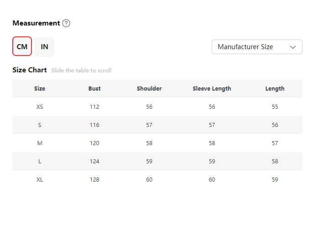Click the Length column header
The height and width of the screenshot is (233, 313).
coord(275,89)
